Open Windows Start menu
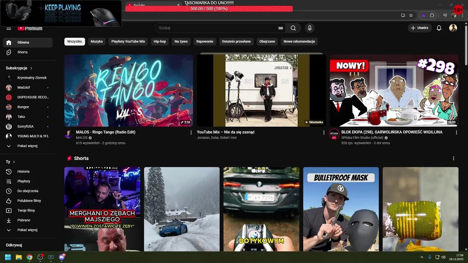 click(x=8, y=257)
